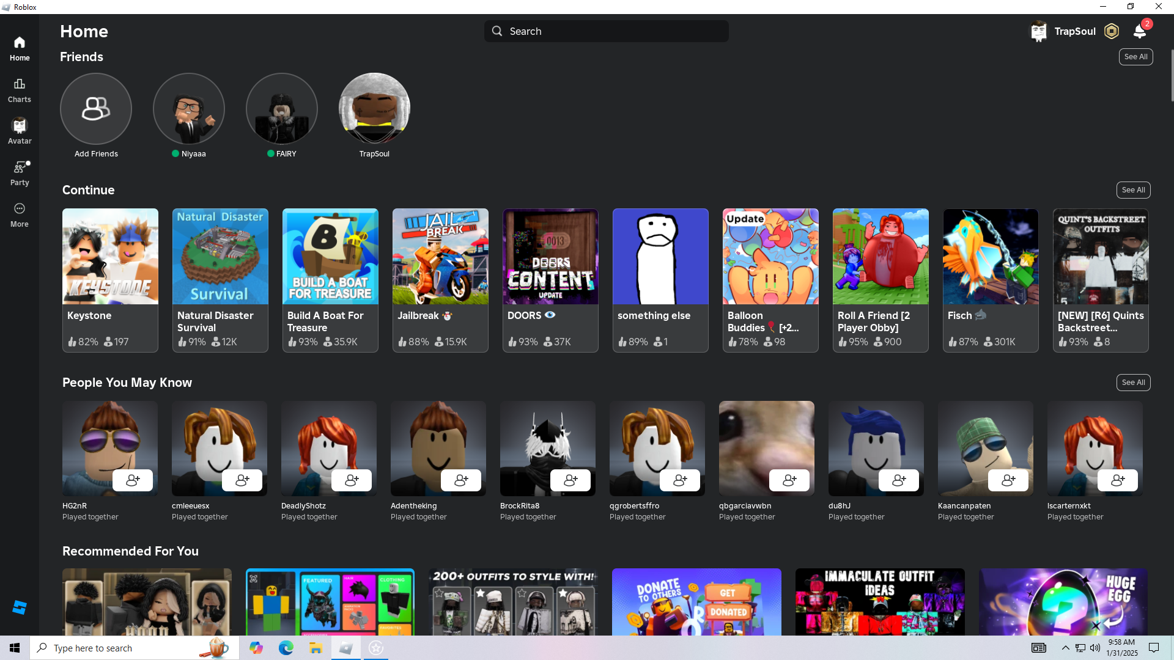The image size is (1174, 660).
Task: Open HG2nR profile name link
Action: [x=75, y=506]
